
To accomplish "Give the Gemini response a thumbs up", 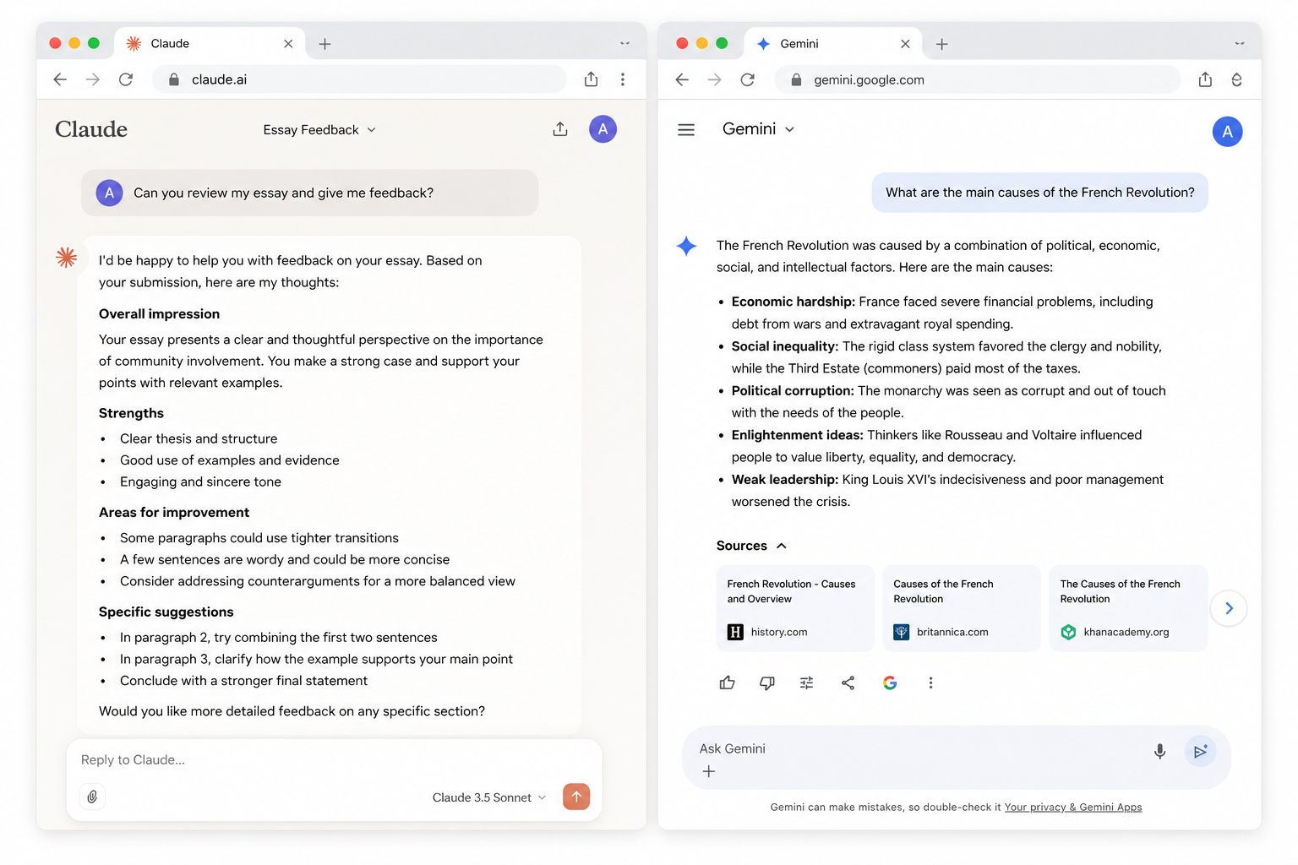I will click(x=727, y=683).
